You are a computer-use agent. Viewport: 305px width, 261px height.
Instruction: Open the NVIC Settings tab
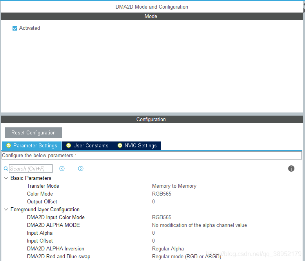[137, 145]
